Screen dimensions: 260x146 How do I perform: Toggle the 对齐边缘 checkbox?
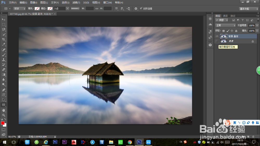141,9
